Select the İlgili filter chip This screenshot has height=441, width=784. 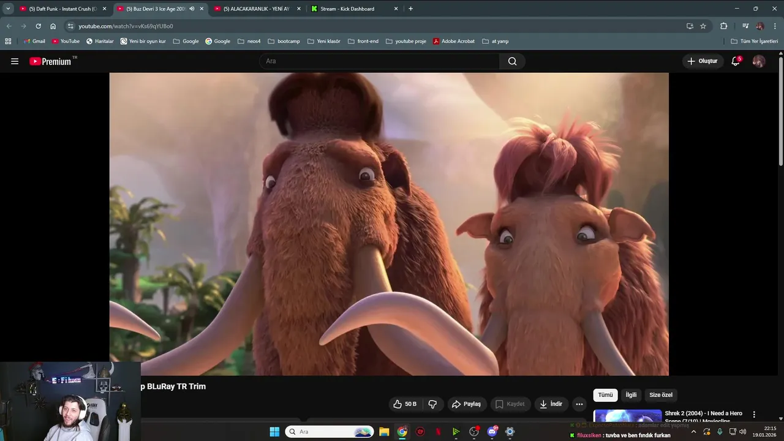click(x=631, y=395)
